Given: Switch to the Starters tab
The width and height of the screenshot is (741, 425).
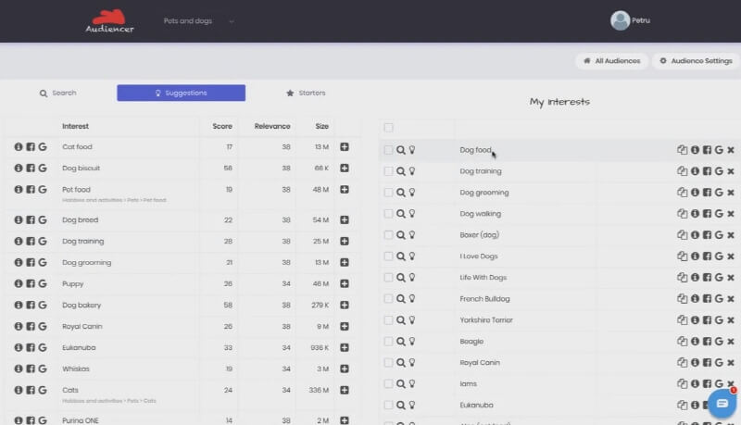Looking at the screenshot, I should pyautogui.click(x=306, y=93).
